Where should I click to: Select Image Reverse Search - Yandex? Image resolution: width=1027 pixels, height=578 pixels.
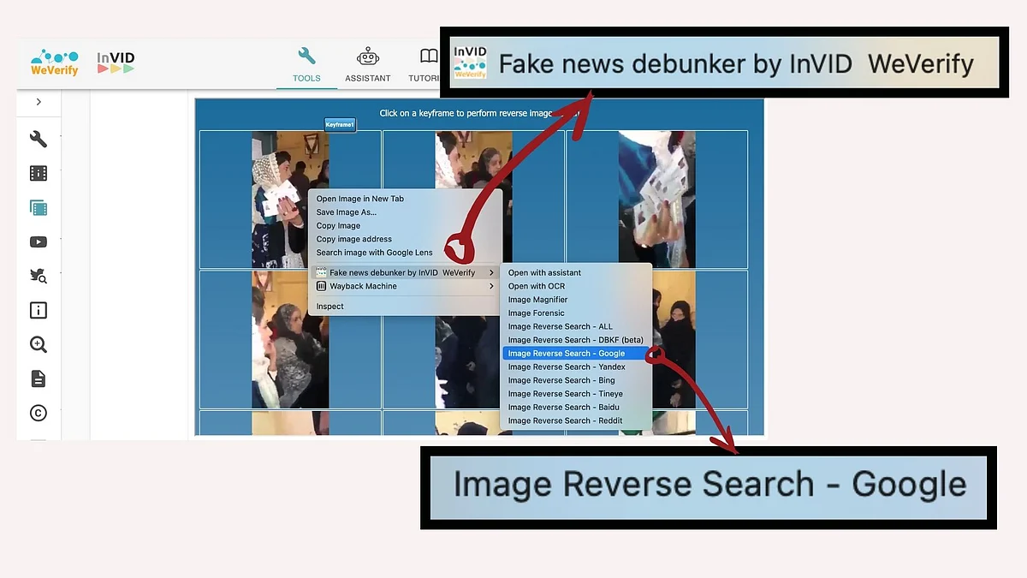point(567,366)
